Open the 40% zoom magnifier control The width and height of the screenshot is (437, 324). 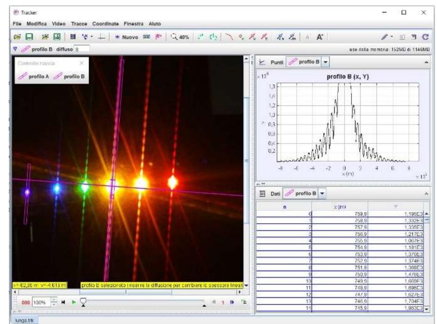click(x=180, y=37)
